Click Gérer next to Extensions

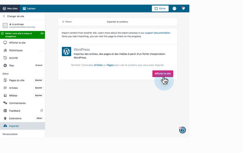[x=39, y=118]
